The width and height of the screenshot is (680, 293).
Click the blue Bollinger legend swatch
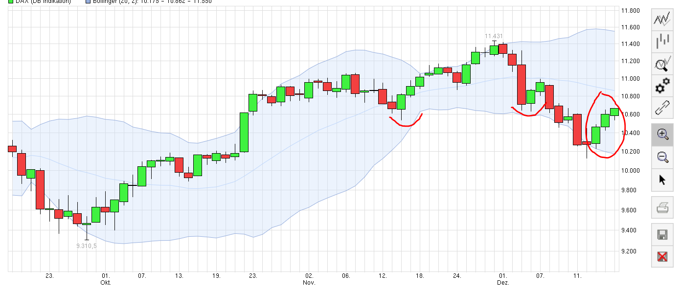88,1
